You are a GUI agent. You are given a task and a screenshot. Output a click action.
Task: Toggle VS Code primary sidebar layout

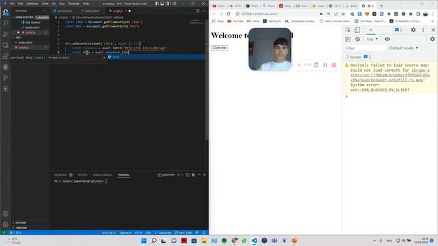click(x=157, y=3)
